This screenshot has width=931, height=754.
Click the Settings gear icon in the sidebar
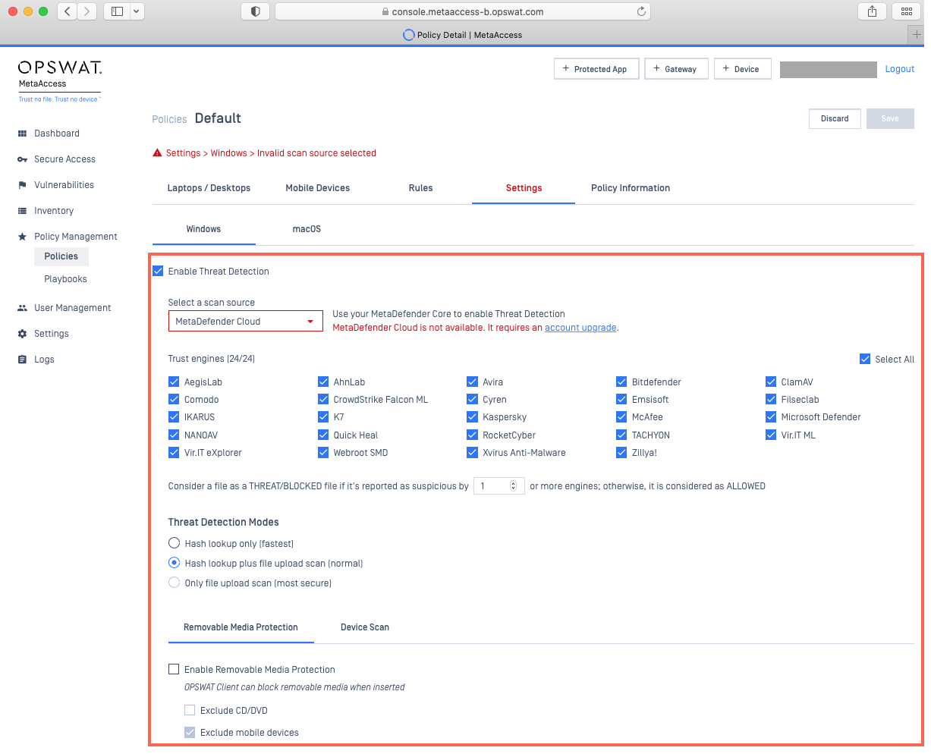point(22,334)
